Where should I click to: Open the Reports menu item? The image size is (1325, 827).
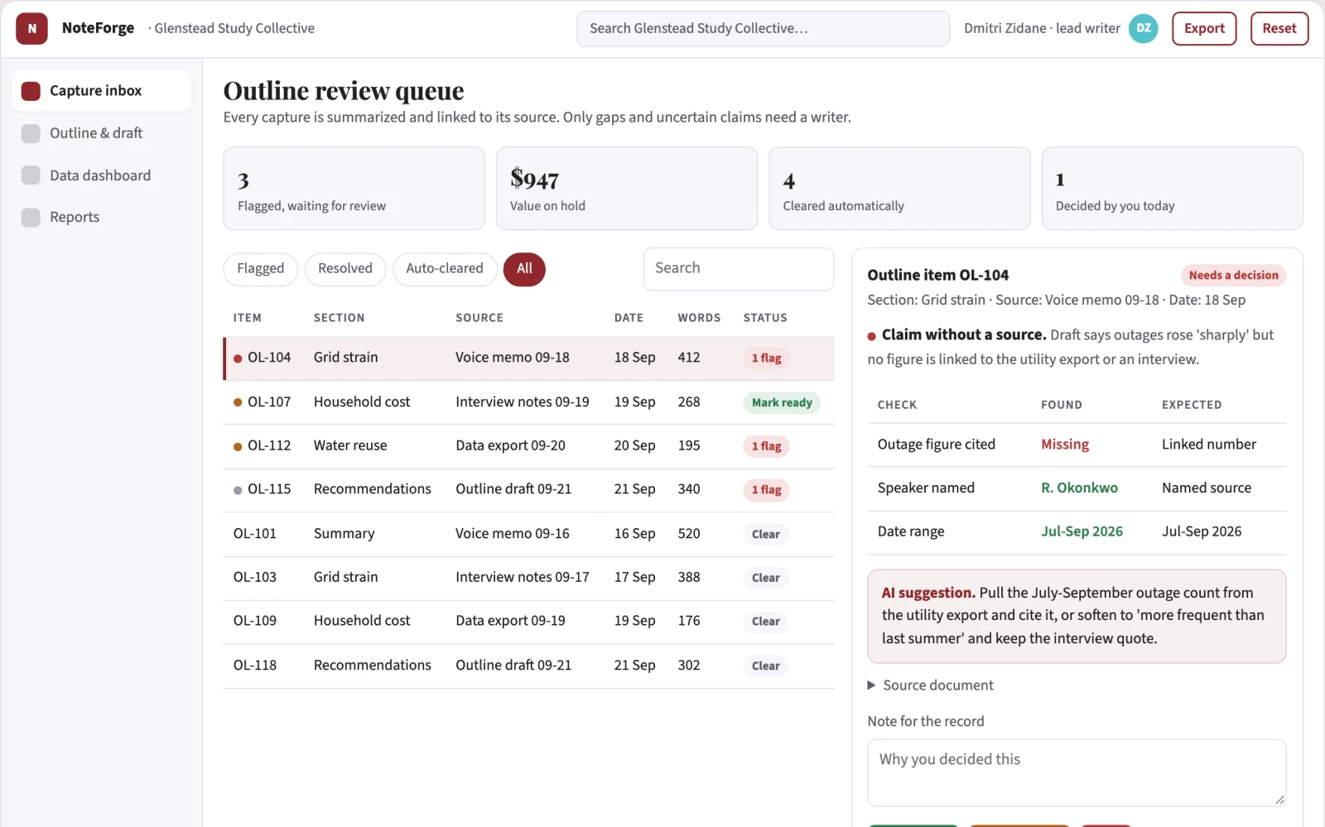[x=102, y=217]
